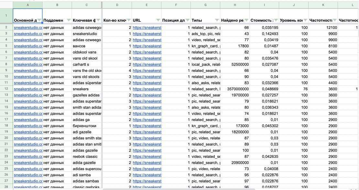The image size is (359, 190).
Task: Select types cell starting 'ads_top, pic'
Action: pos(205,34)
